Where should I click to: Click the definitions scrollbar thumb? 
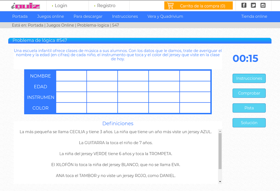tap(220, 151)
